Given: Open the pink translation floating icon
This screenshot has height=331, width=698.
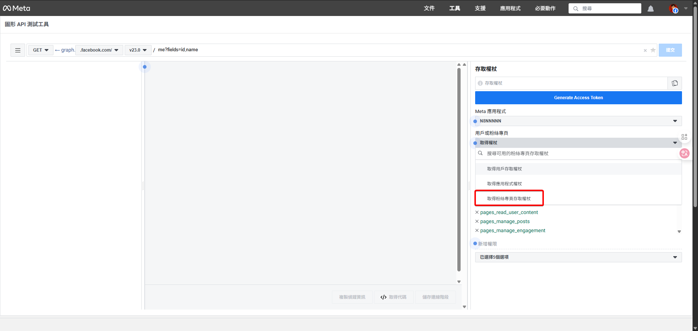Looking at the screenshot, I should click(685, 153).
